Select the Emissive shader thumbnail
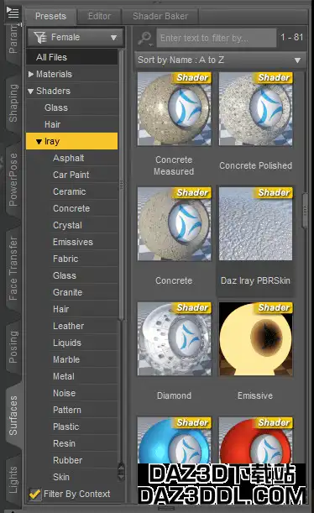 click(x=256, y=338)
